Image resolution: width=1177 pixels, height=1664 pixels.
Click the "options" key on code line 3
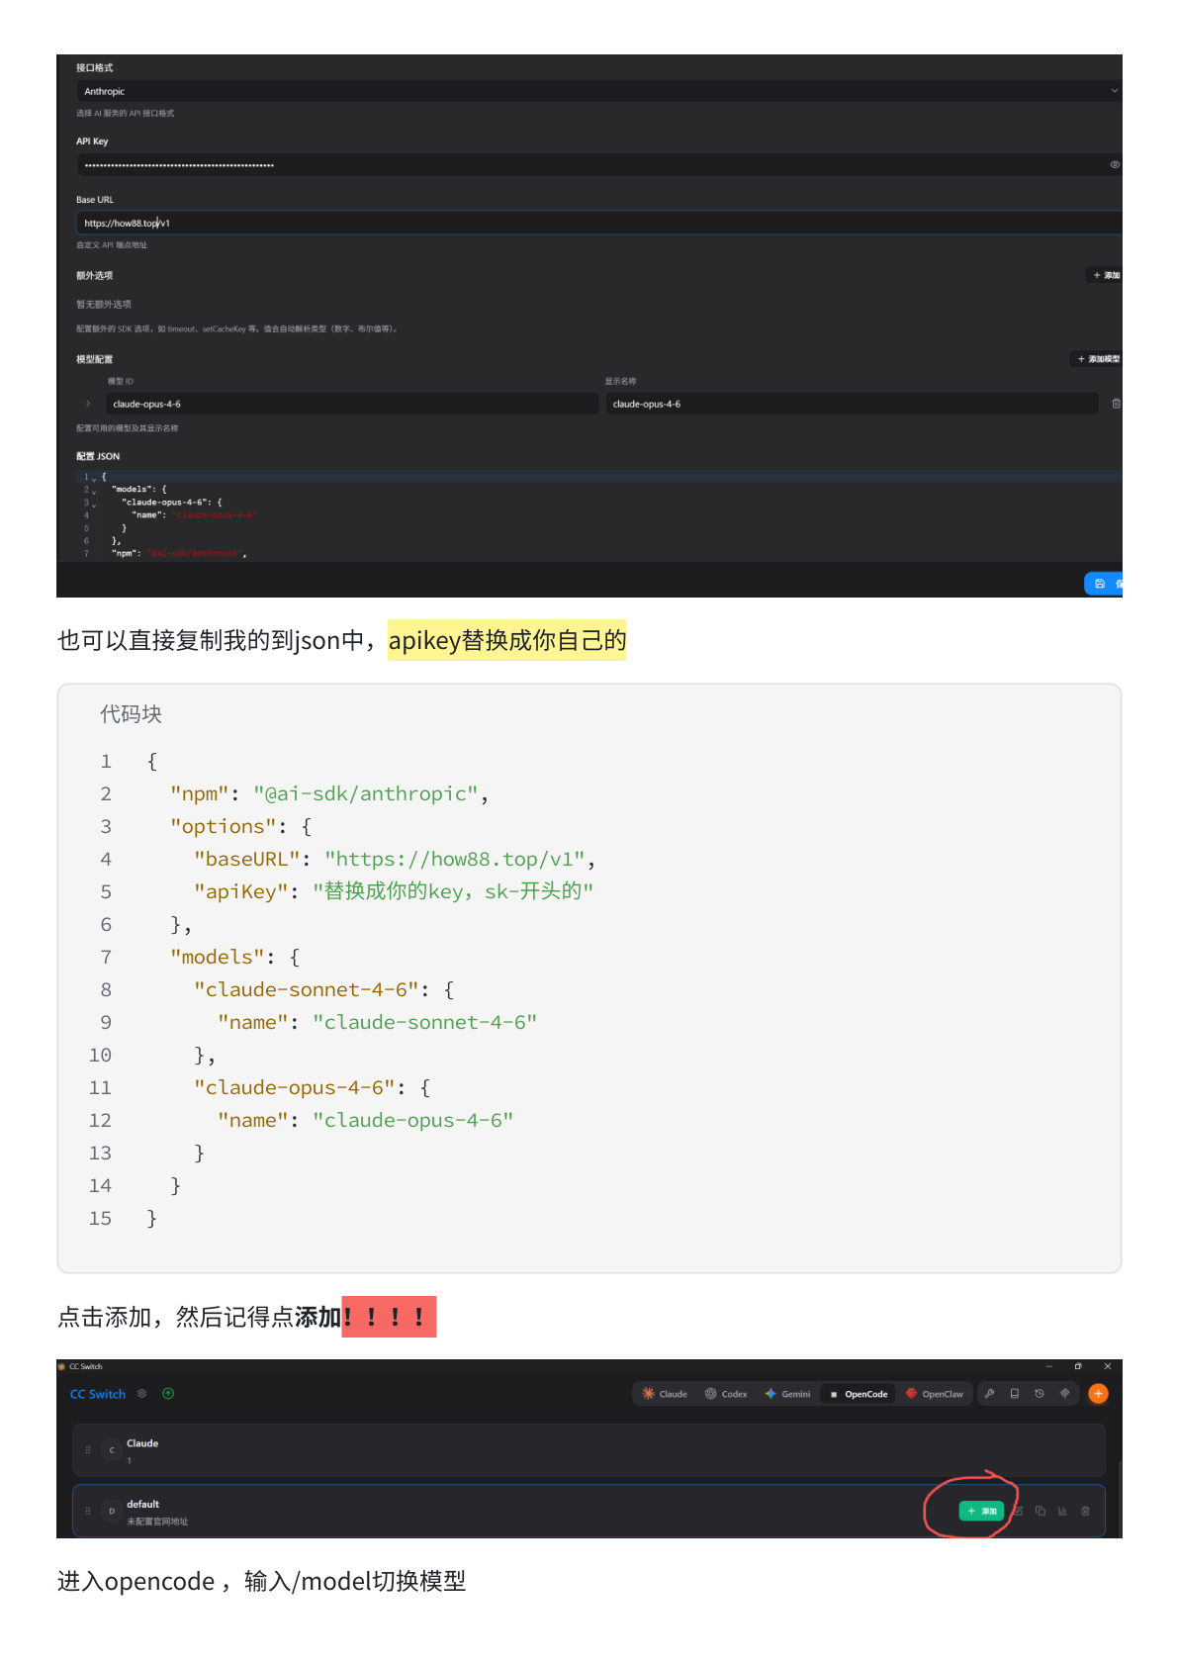223,826
